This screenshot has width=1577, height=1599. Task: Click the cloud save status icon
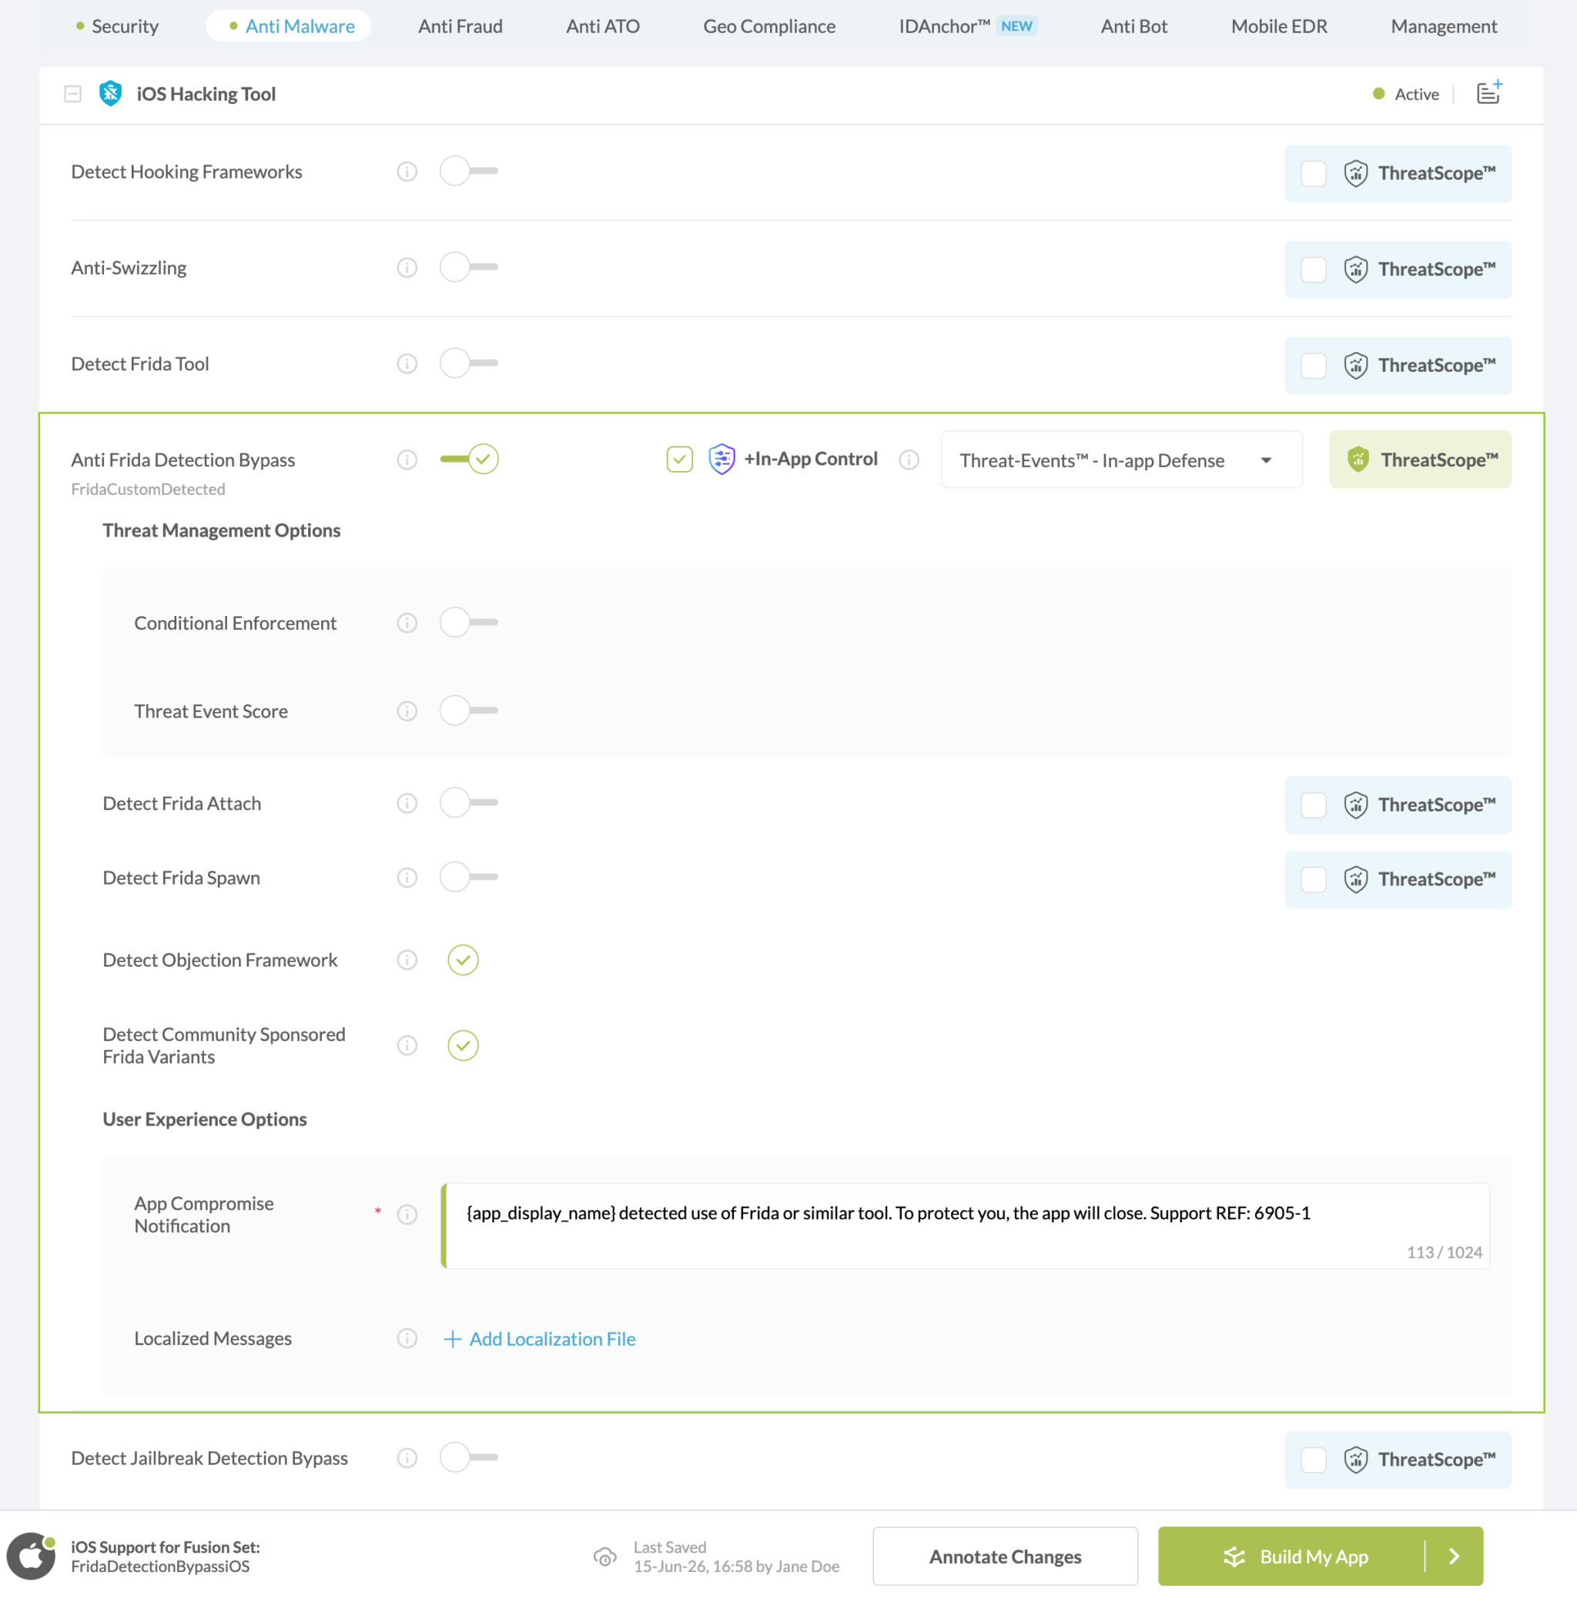tap(605, 1557)
